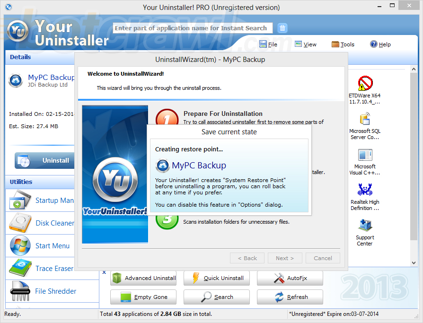Click the Quick Uninstall button
The width and height of the screenshot is (423, 323).
point(217,278)
